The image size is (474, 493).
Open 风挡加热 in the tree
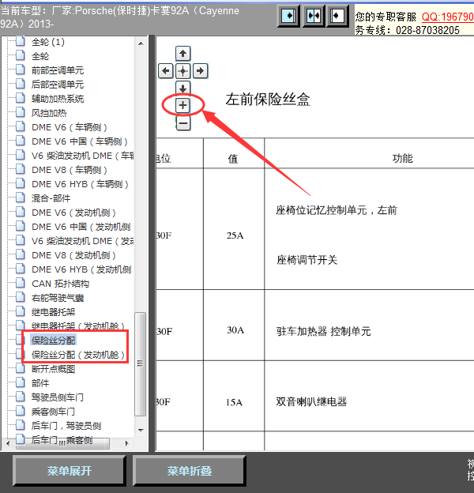[x=49, y=113]
